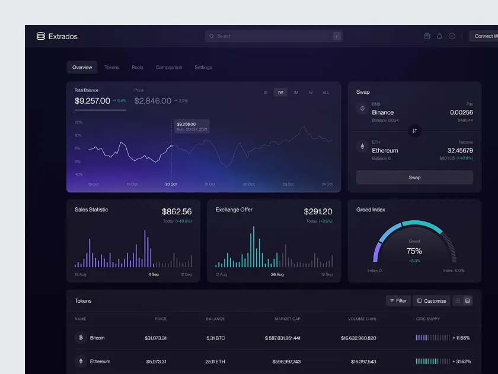Switch to the Composition tab

[x=169, y=67]
